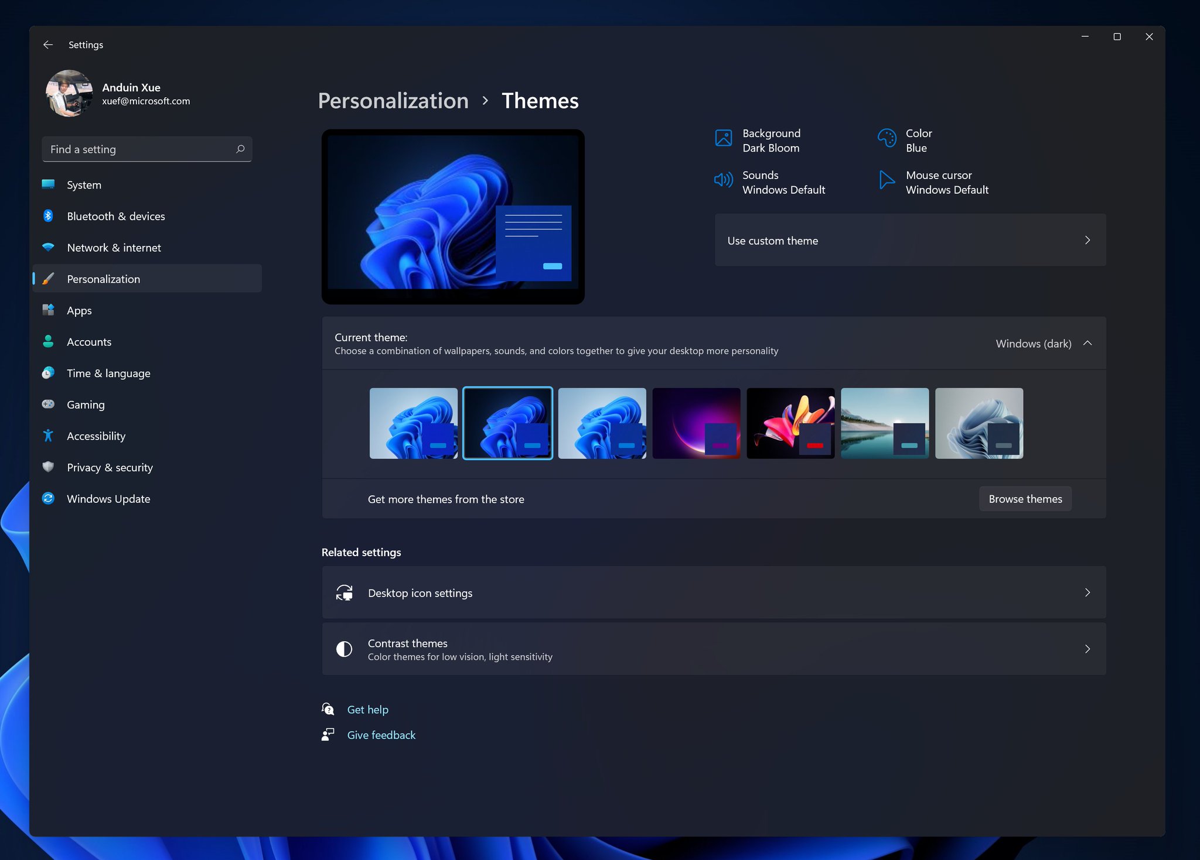The height and width of the screenshot is (860, 1200).
Task: Select the Glow purple theme thumbnail
Action: 696,423
